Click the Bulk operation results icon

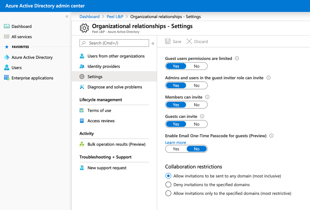pos(82,144)
